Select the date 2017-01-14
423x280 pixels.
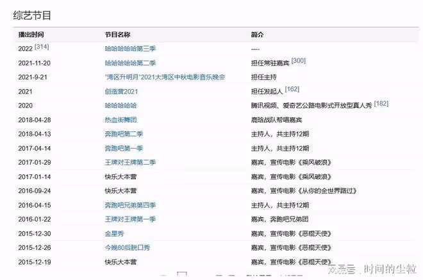35,177
